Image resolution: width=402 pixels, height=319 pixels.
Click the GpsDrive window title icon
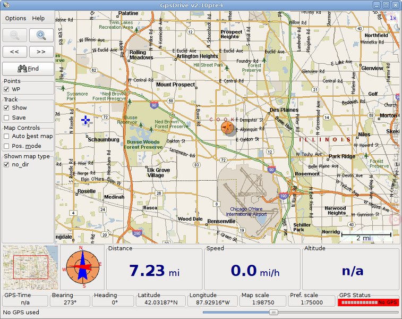point(6,5)
